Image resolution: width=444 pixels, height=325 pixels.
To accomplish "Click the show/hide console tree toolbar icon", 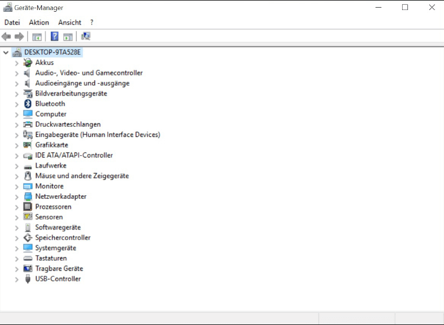I will coord(37,37).
